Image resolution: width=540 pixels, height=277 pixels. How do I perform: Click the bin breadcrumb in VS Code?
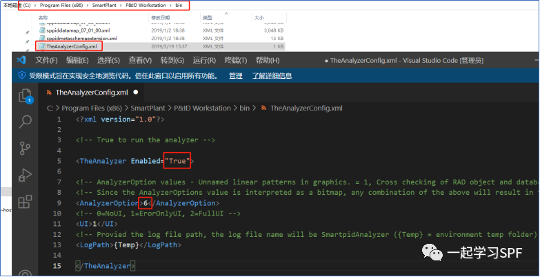coord(245,108)
